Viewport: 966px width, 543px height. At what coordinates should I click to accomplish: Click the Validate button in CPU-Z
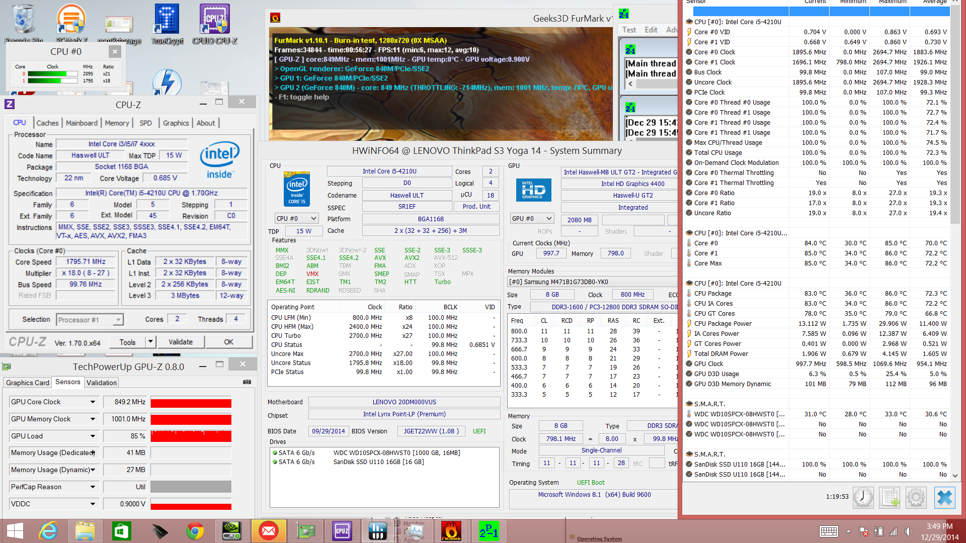click(181, 342)
